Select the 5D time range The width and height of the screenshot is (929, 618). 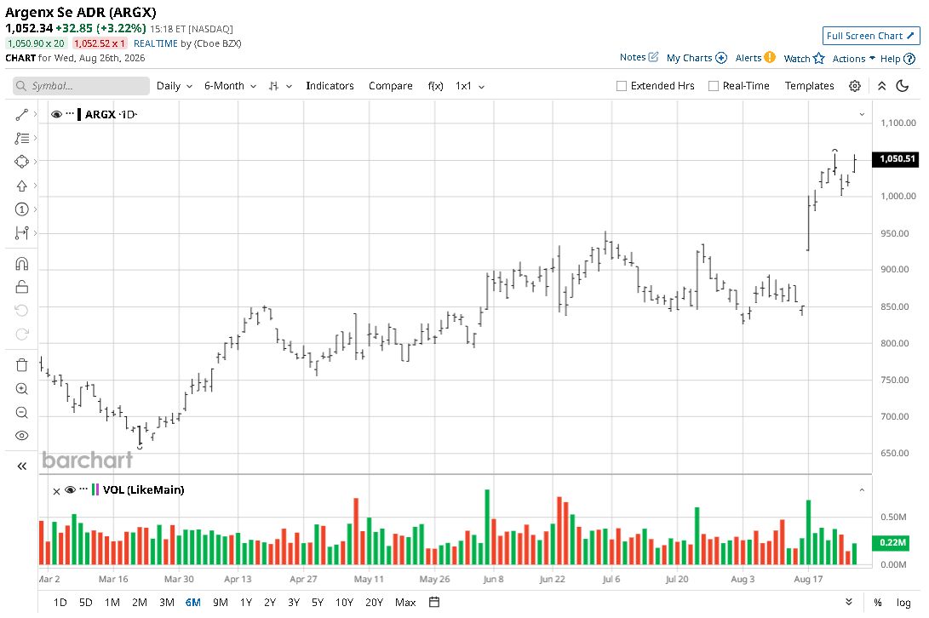(x=86, y=602)
